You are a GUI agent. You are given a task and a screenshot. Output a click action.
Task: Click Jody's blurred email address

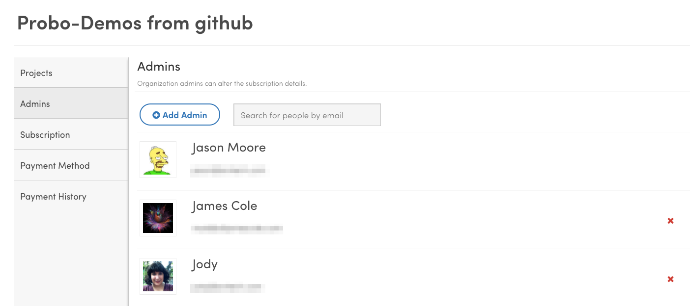click(x=228, y=288)
